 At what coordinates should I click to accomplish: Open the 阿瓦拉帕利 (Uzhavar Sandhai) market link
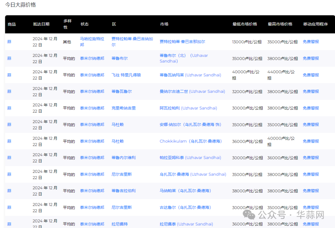pyautogui.click(x=188, y=108)
